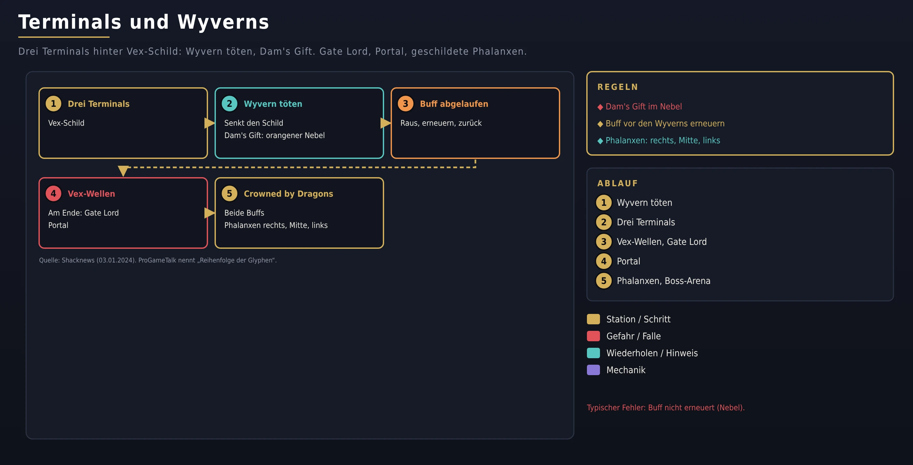Select the Buff abgelaufen card heading
913x465 pixels.
(454, 104)
